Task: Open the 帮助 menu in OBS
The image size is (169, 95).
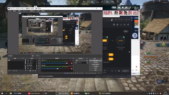Action: (43, 11)
